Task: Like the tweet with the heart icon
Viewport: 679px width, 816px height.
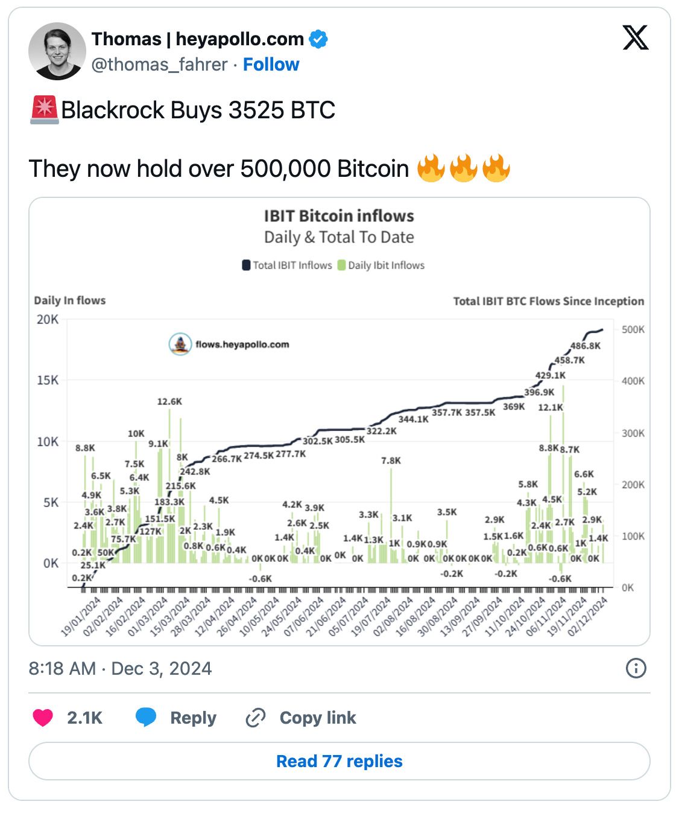Action: [43, 718]
